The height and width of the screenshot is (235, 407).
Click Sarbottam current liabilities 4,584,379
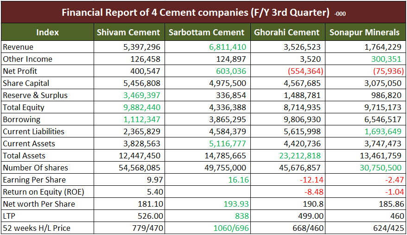(228, 131)
